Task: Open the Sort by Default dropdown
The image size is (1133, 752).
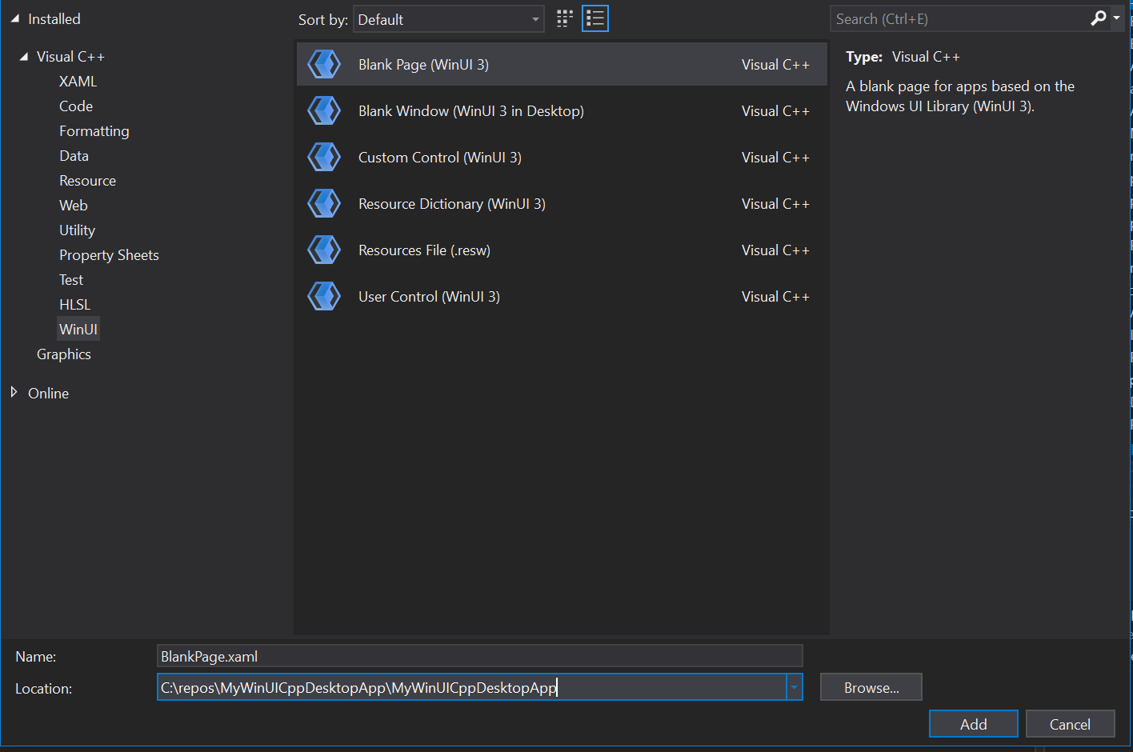Action: coord(449,19)
